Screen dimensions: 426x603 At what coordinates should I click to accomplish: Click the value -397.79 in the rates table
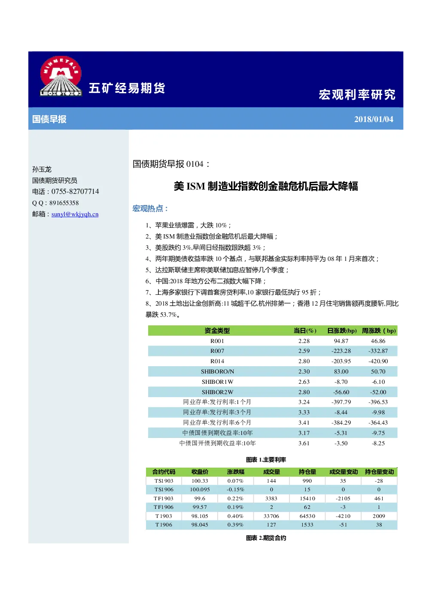(341, 402)
